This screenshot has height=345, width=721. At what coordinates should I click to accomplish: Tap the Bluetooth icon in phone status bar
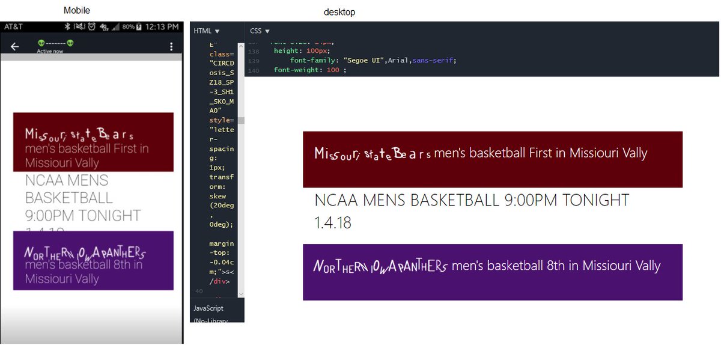(x=68, y=27)
